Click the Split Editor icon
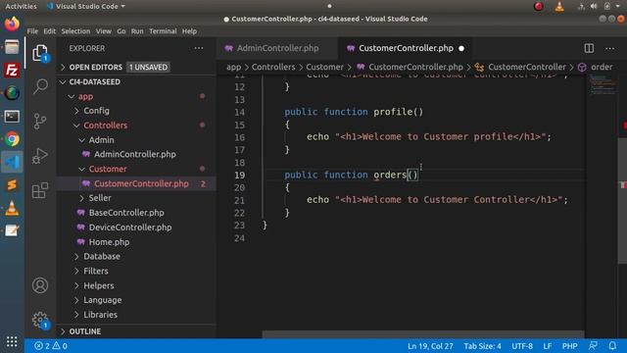Image resolution: width=627 pixels, height=353 pixels. tap(589, 48)
